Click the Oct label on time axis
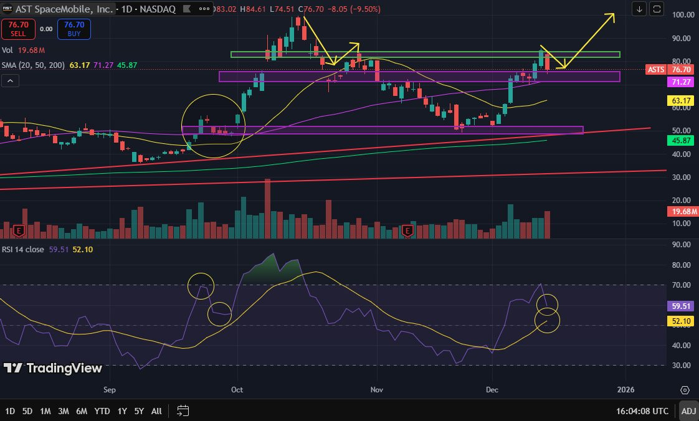Screen dimensions: 699x421 point(237,390)
